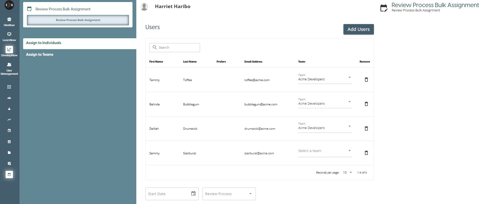
Task: Click the user Search field
Action: coord(178,48)
